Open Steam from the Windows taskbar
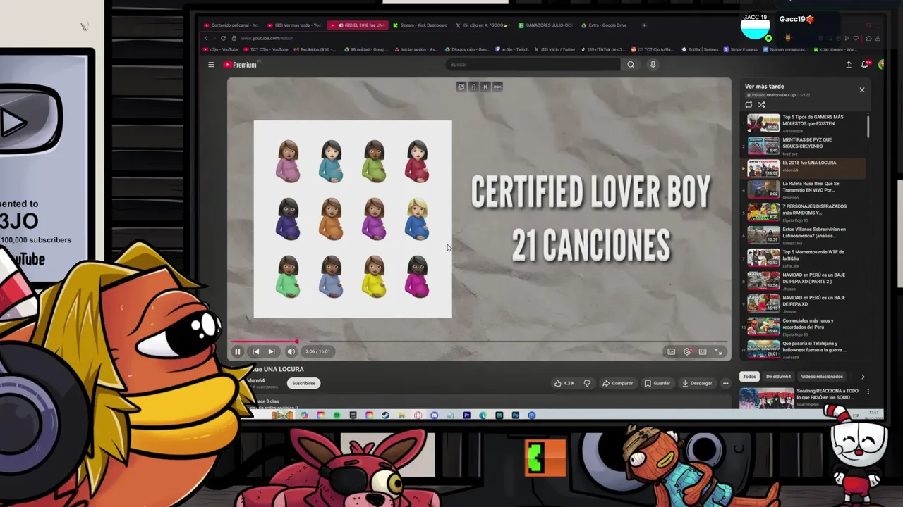Screen dimensions: 903x507 tap(385, 415)
